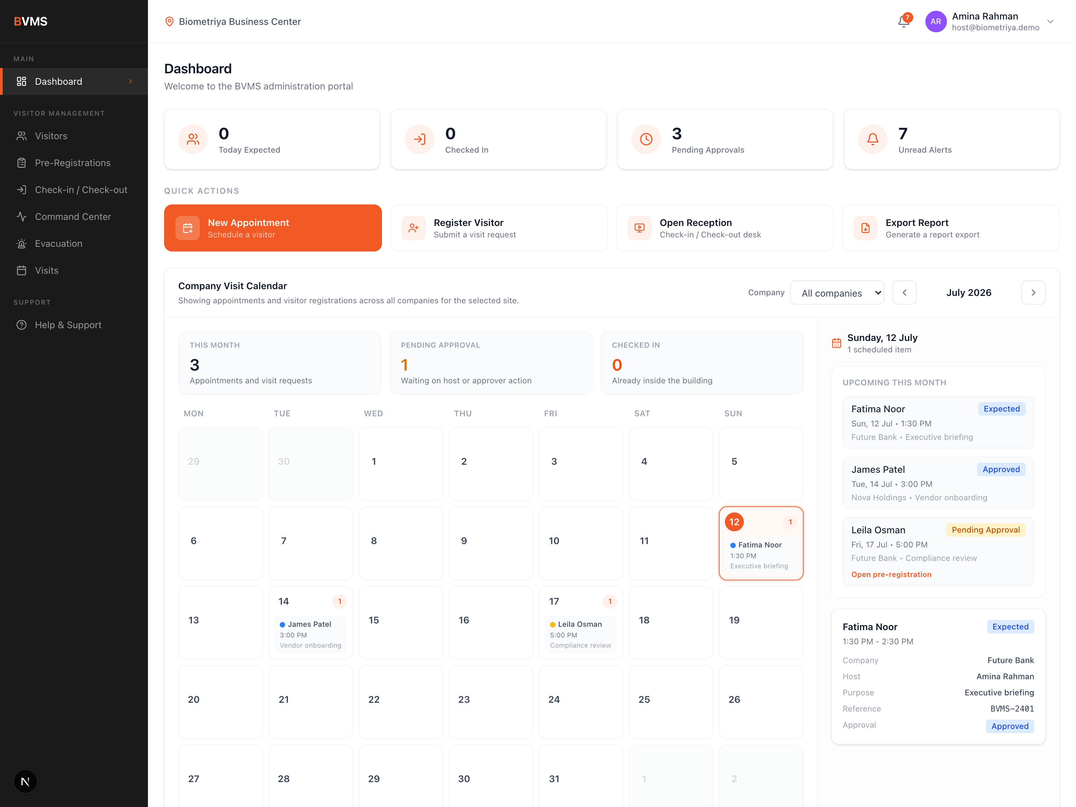Click the AR user avatar
This screenshot has height=807, width=1076.
pos(935,22)
